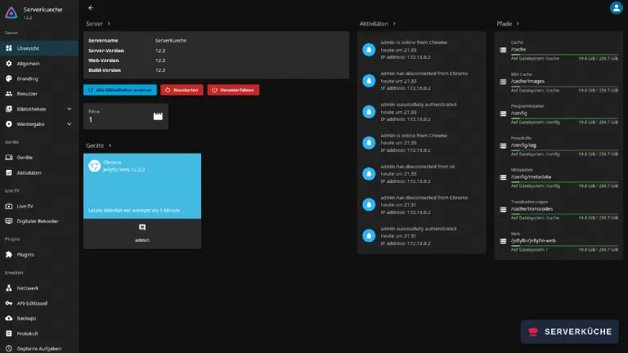Click the /config path text
This screenshot has height=353, width=628.
(518, 113)
